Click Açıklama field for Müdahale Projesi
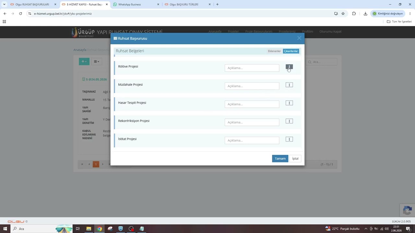415x233 pixels. (252, 86)
